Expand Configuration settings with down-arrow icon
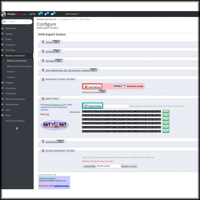This screenshot has height=200, width=200. (x=100, y=91)
